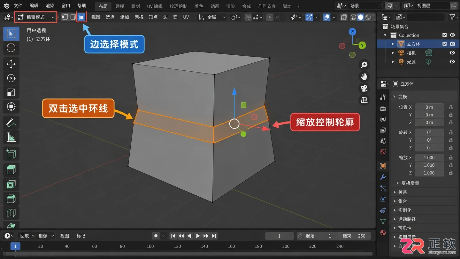The width and height of the screenshot is (460, 259).
Task: Select the Loop Cut tool
Action: 11,213
